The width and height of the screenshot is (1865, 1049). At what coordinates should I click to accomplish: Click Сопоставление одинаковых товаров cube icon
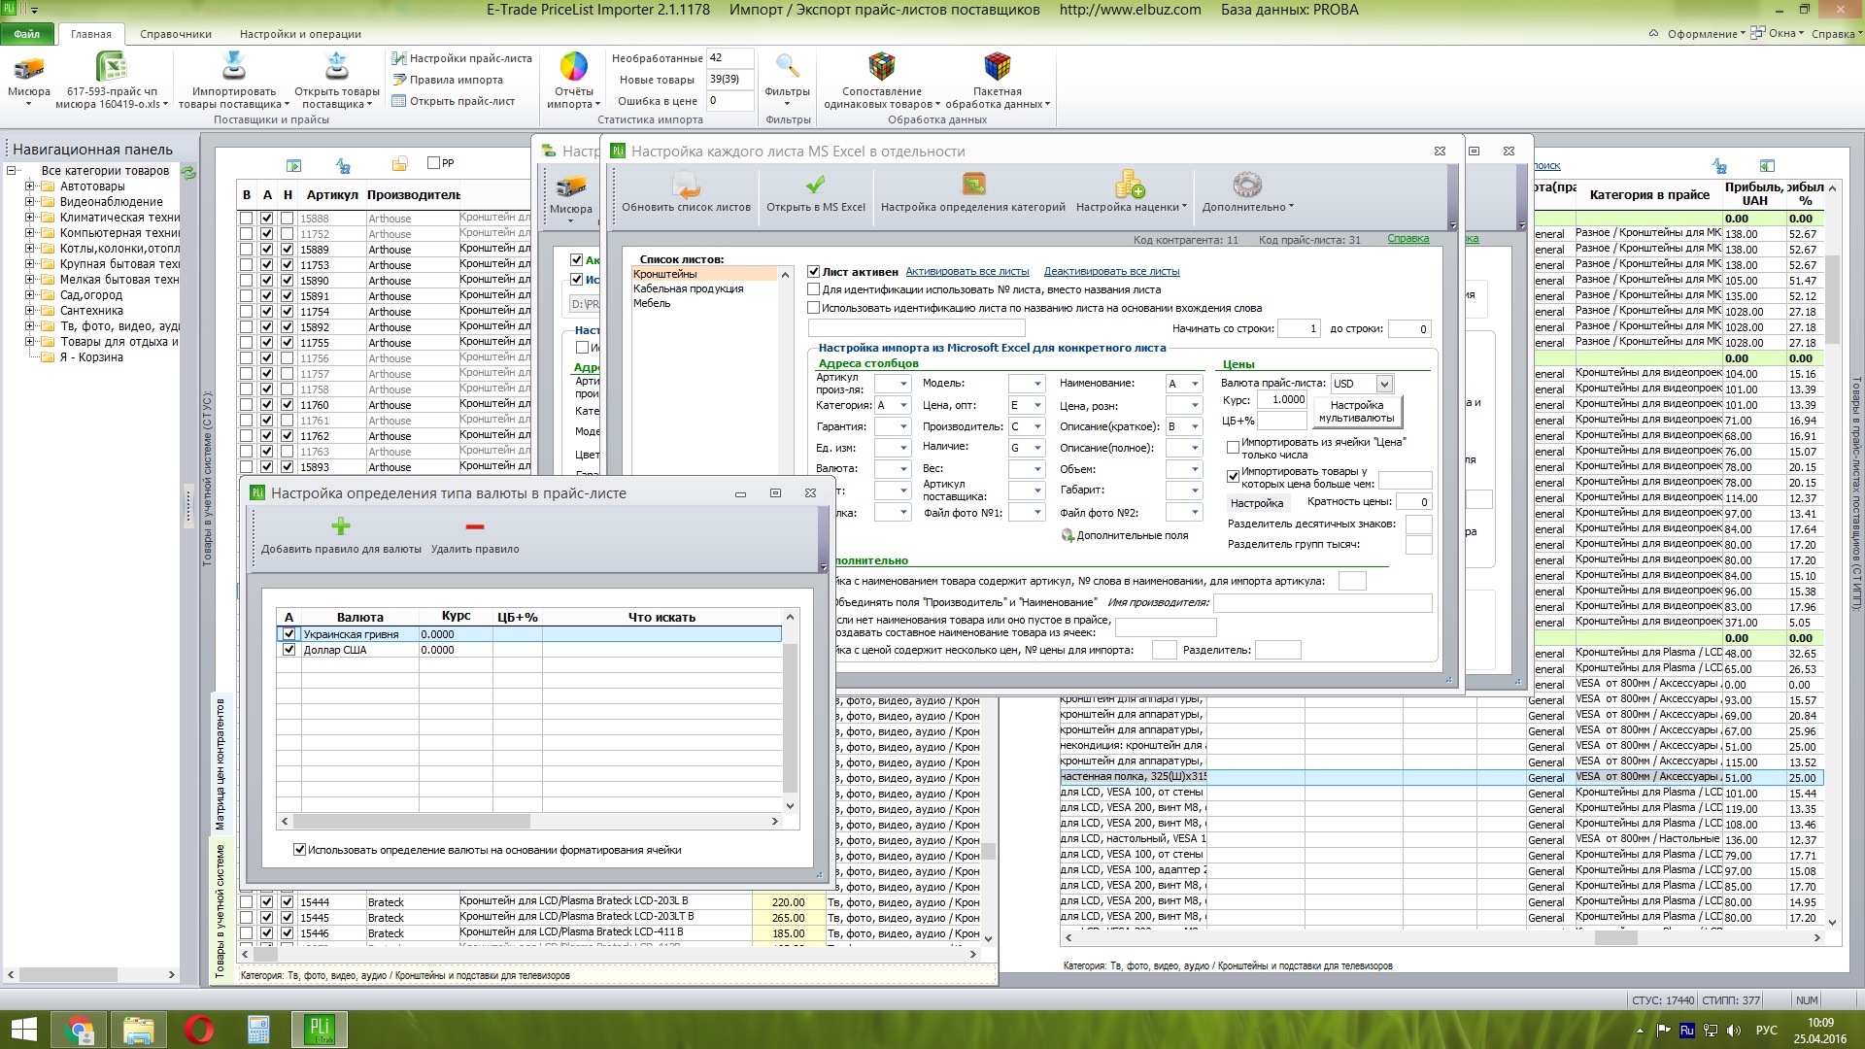pyautogui.click(x=881, y=67)
